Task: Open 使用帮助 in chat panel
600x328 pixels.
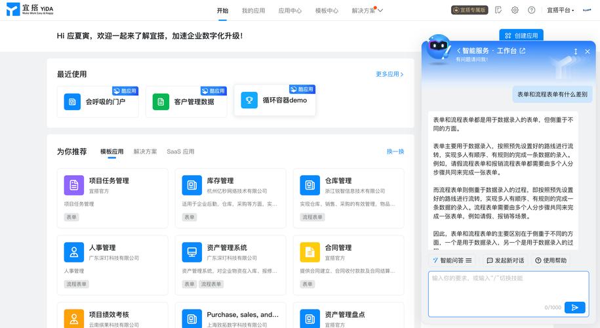Action: 551,260
